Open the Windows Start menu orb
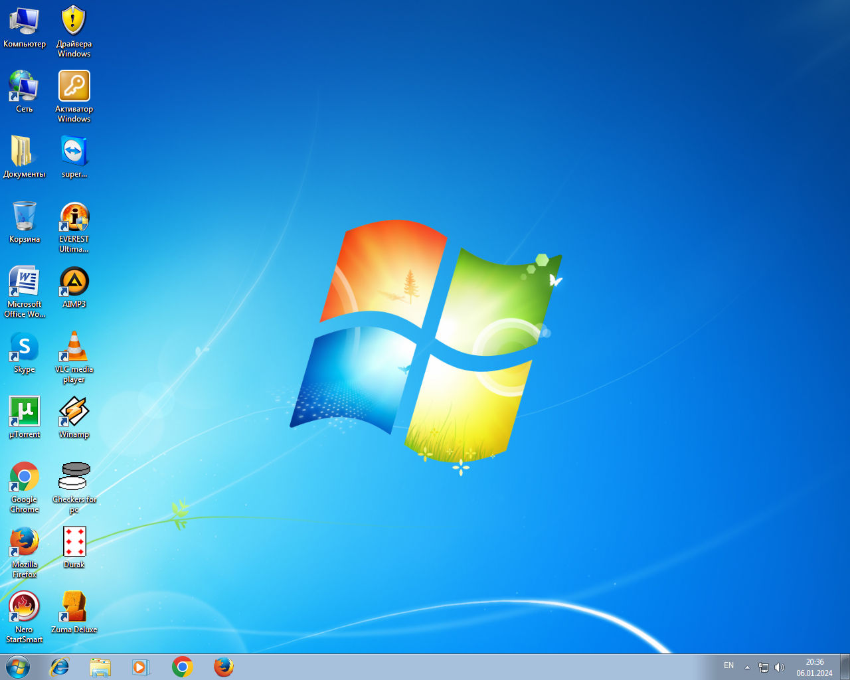850x680 pixels. tap(18, 667)
